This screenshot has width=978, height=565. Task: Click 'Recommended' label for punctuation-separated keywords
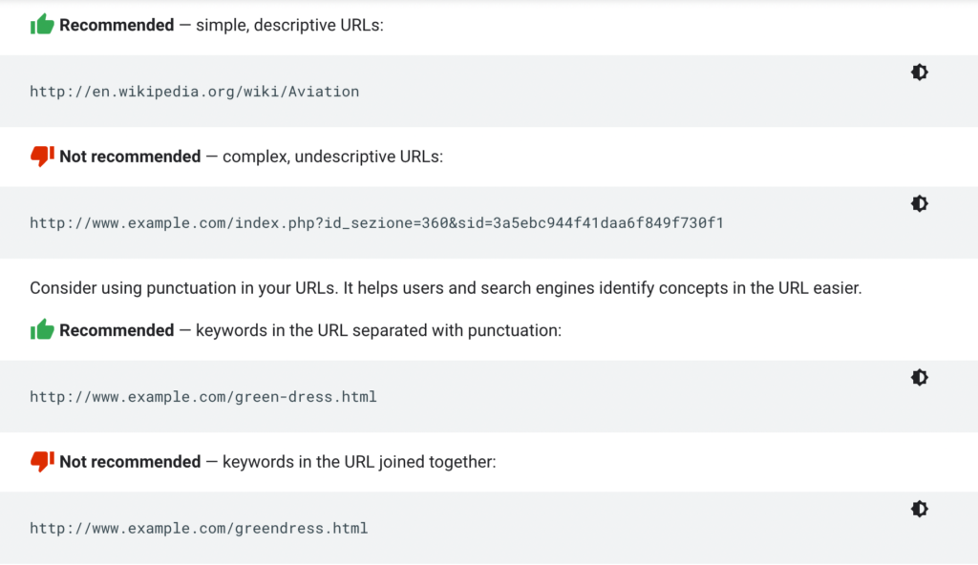(117, 331)
